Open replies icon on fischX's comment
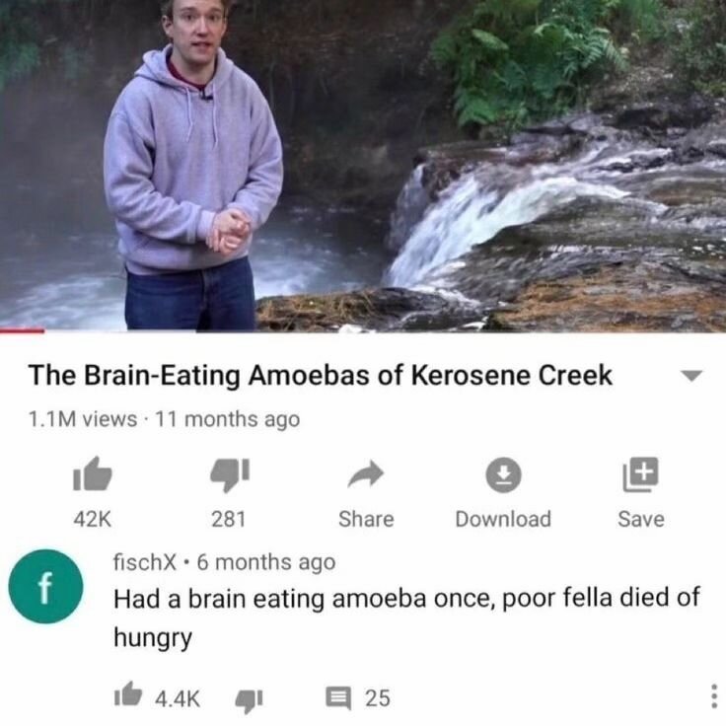726x726 pixels. pos(338,698)
